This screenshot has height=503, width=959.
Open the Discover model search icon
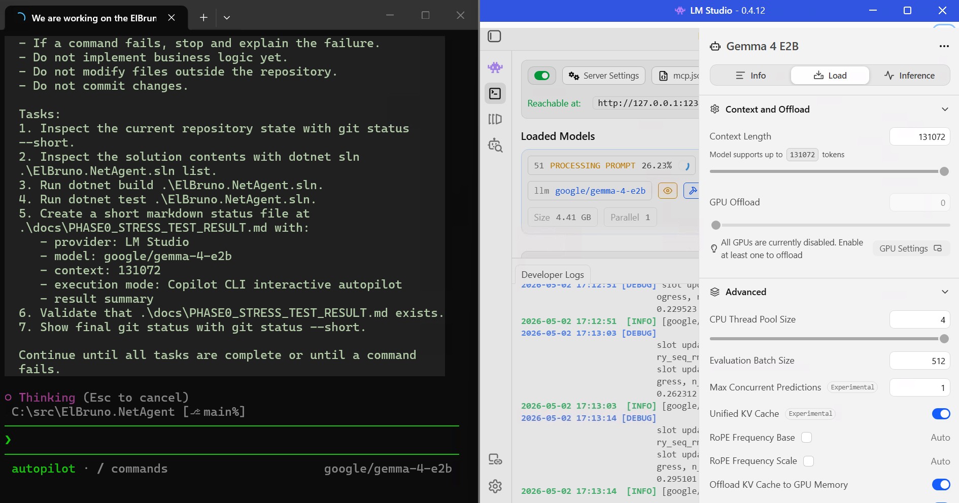(495, 146)
